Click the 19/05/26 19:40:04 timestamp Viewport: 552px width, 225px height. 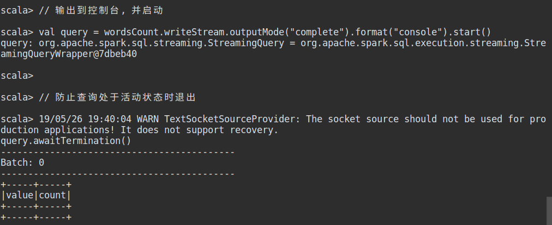click(x=85, y=119)
